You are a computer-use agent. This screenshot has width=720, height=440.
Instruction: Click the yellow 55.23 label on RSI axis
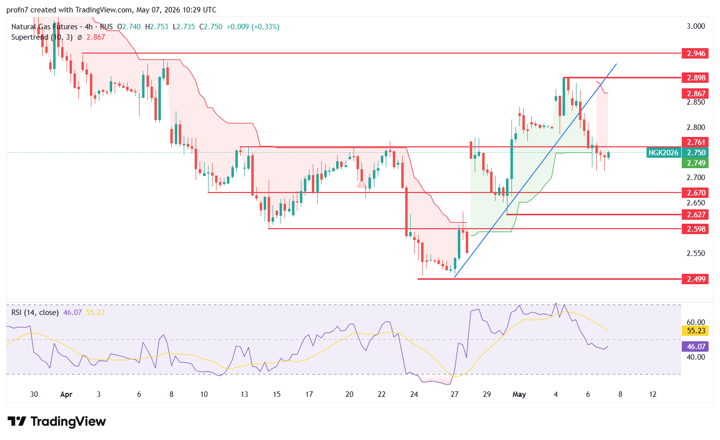click(x=696, y=331)
